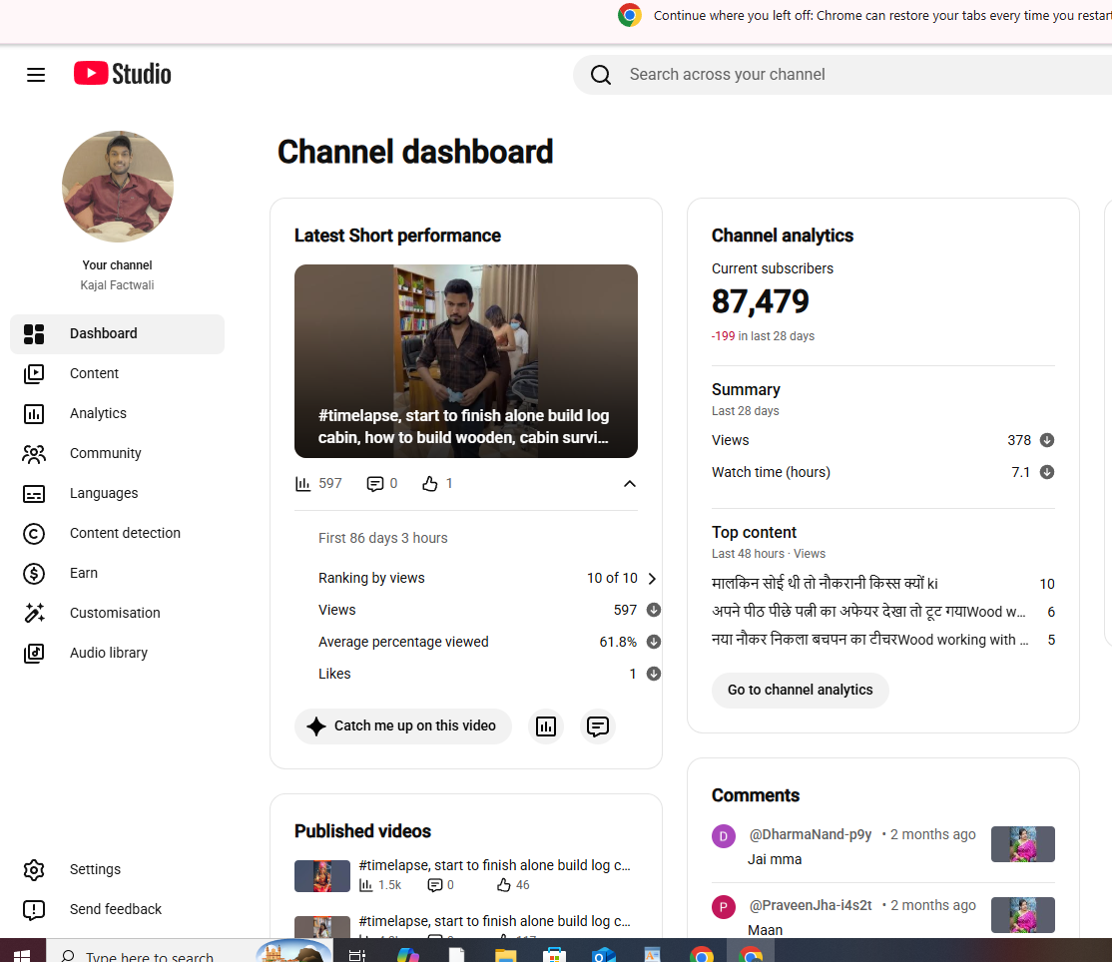
Task: Click the Analytics bar chart sidebar icon
Action: pyautogui.click(x=34, y=413)
